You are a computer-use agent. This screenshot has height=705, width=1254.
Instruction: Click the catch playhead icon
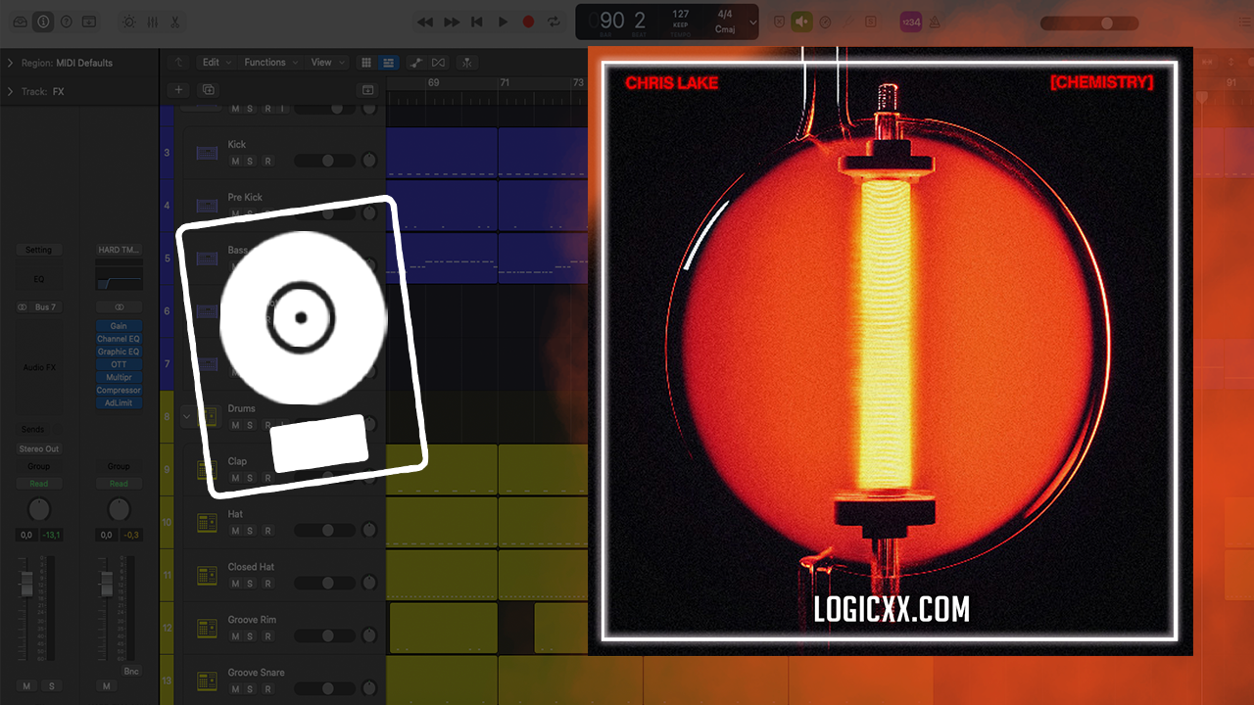pos(467,62)
